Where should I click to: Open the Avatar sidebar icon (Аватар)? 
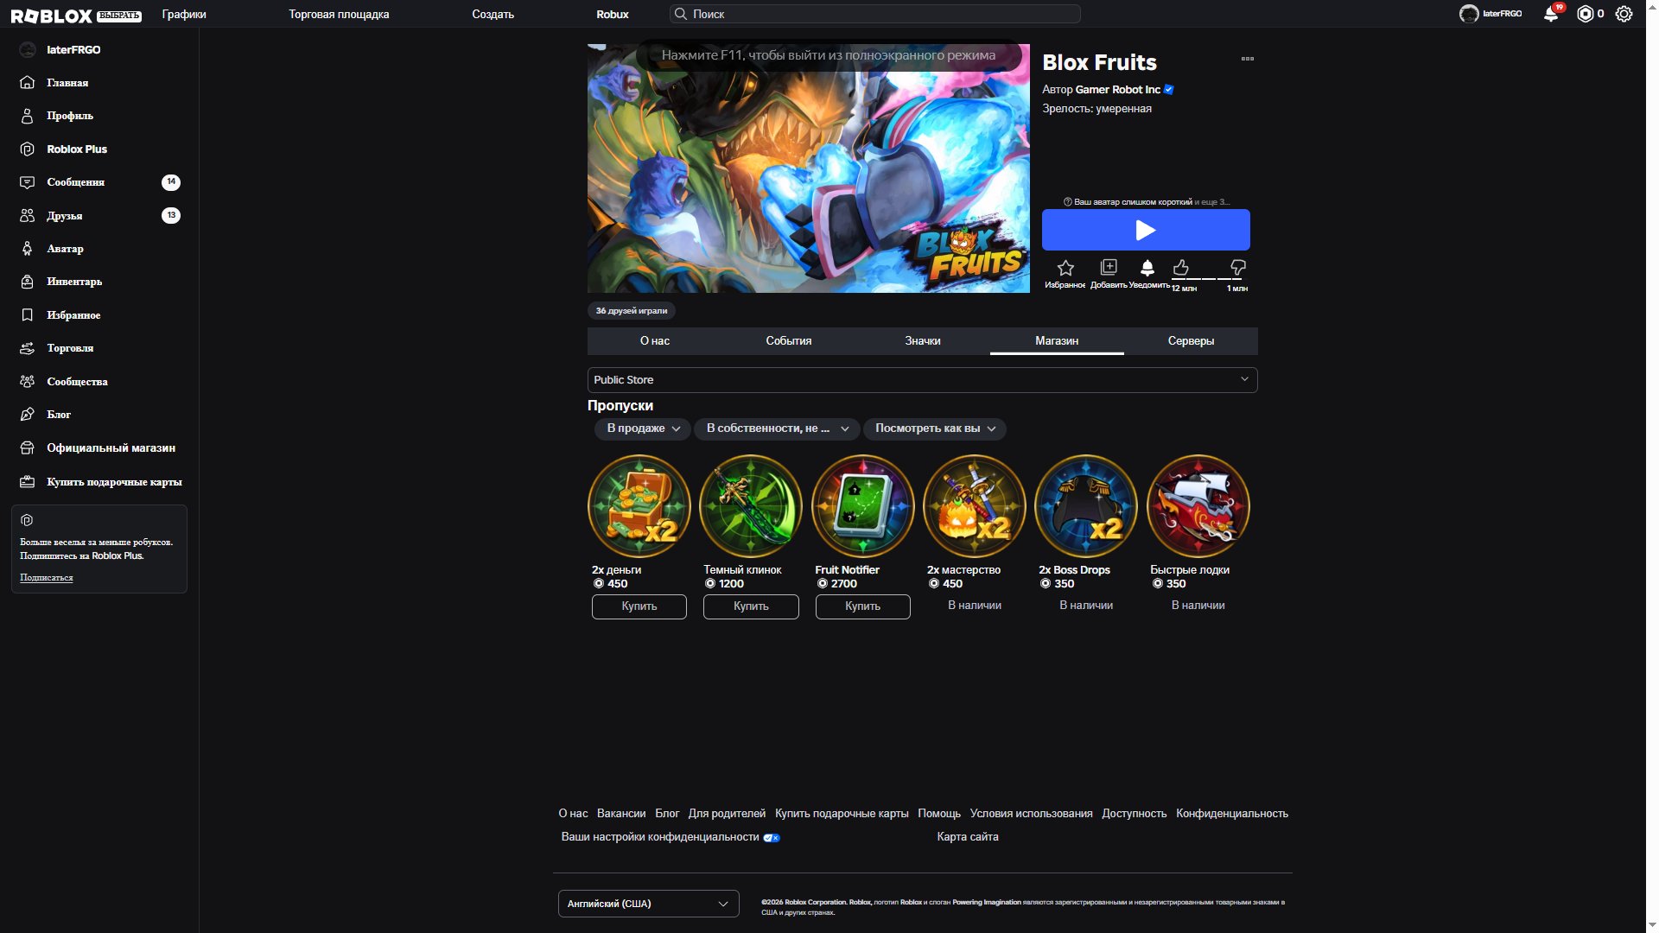pos(28,249)
